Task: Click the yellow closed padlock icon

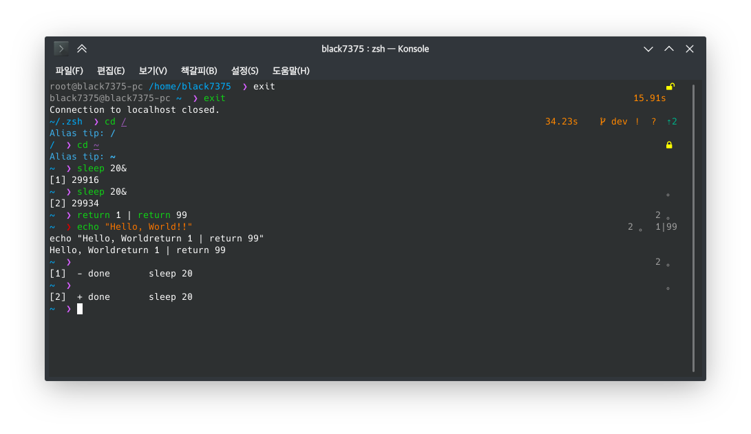Action: coord(669,144)
